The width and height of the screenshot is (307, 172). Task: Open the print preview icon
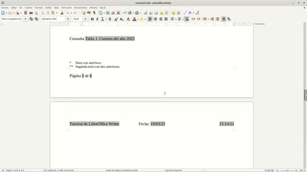(36, 13)
